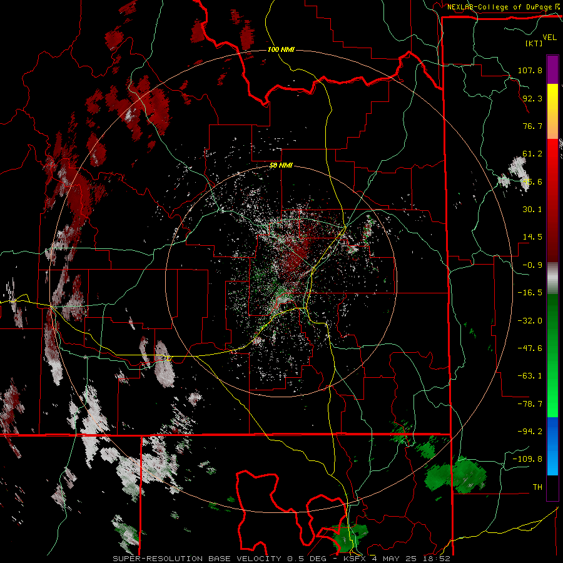The width and height of the screenshot is (563, 563).
Task: Pick the gray segment of the velocity scale
Action: [x=552, y=278]
